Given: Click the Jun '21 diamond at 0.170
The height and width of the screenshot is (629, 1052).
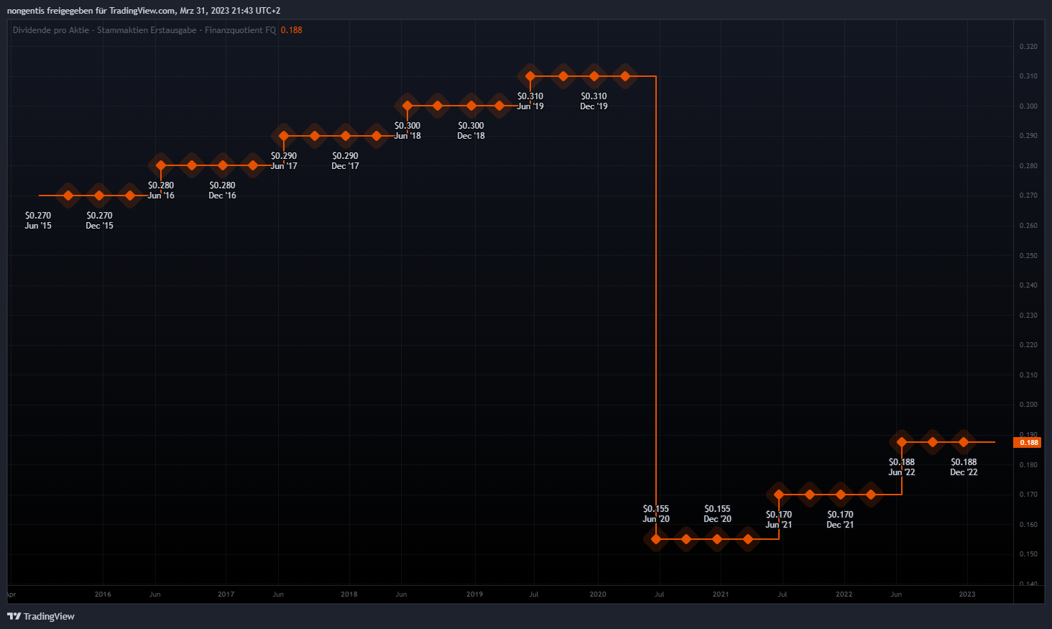Looking at the screenshot, I should coord(779,495).
